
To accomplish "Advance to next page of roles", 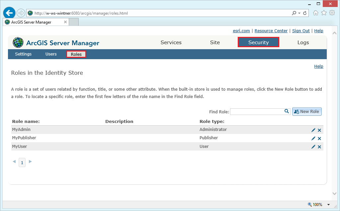I will [30, 162].
